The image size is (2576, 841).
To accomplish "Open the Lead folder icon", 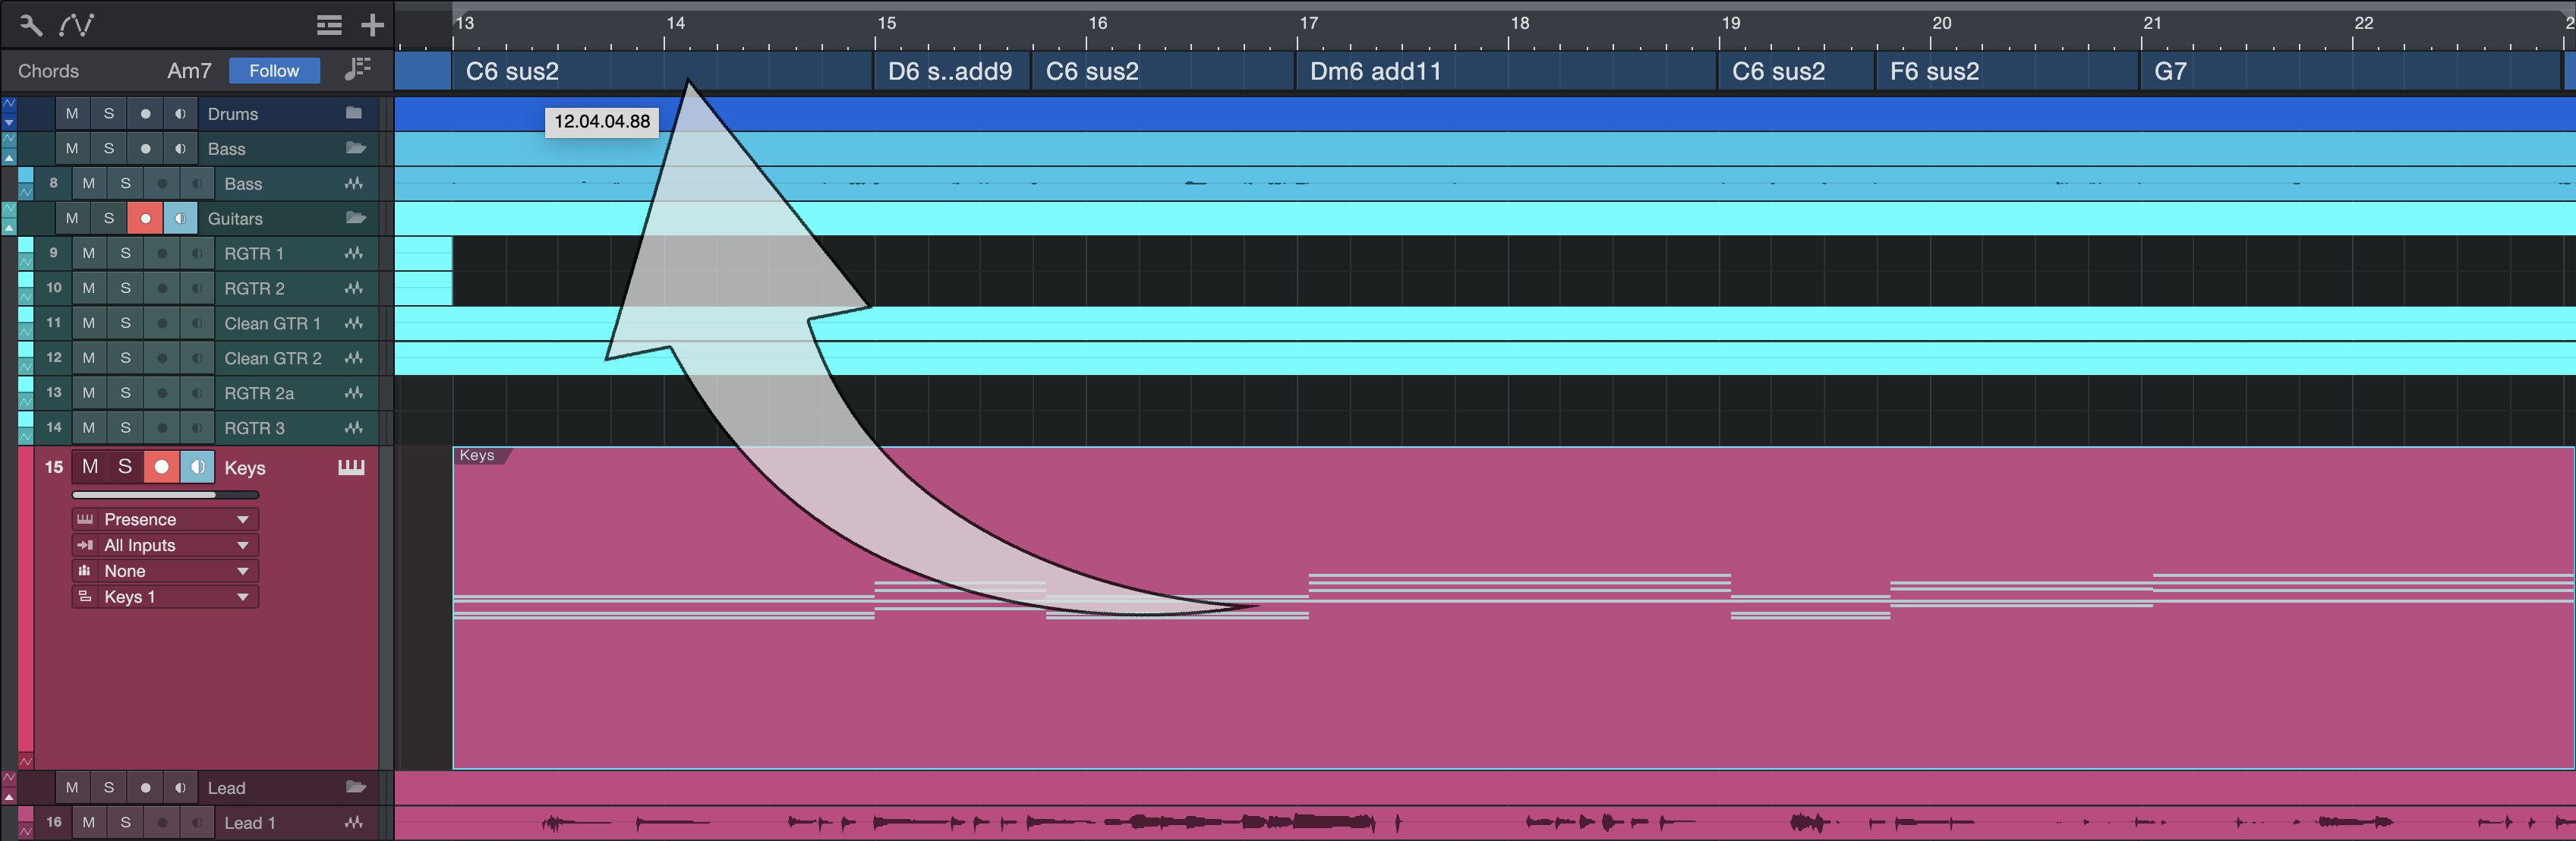I will click(x=355, y=787).
